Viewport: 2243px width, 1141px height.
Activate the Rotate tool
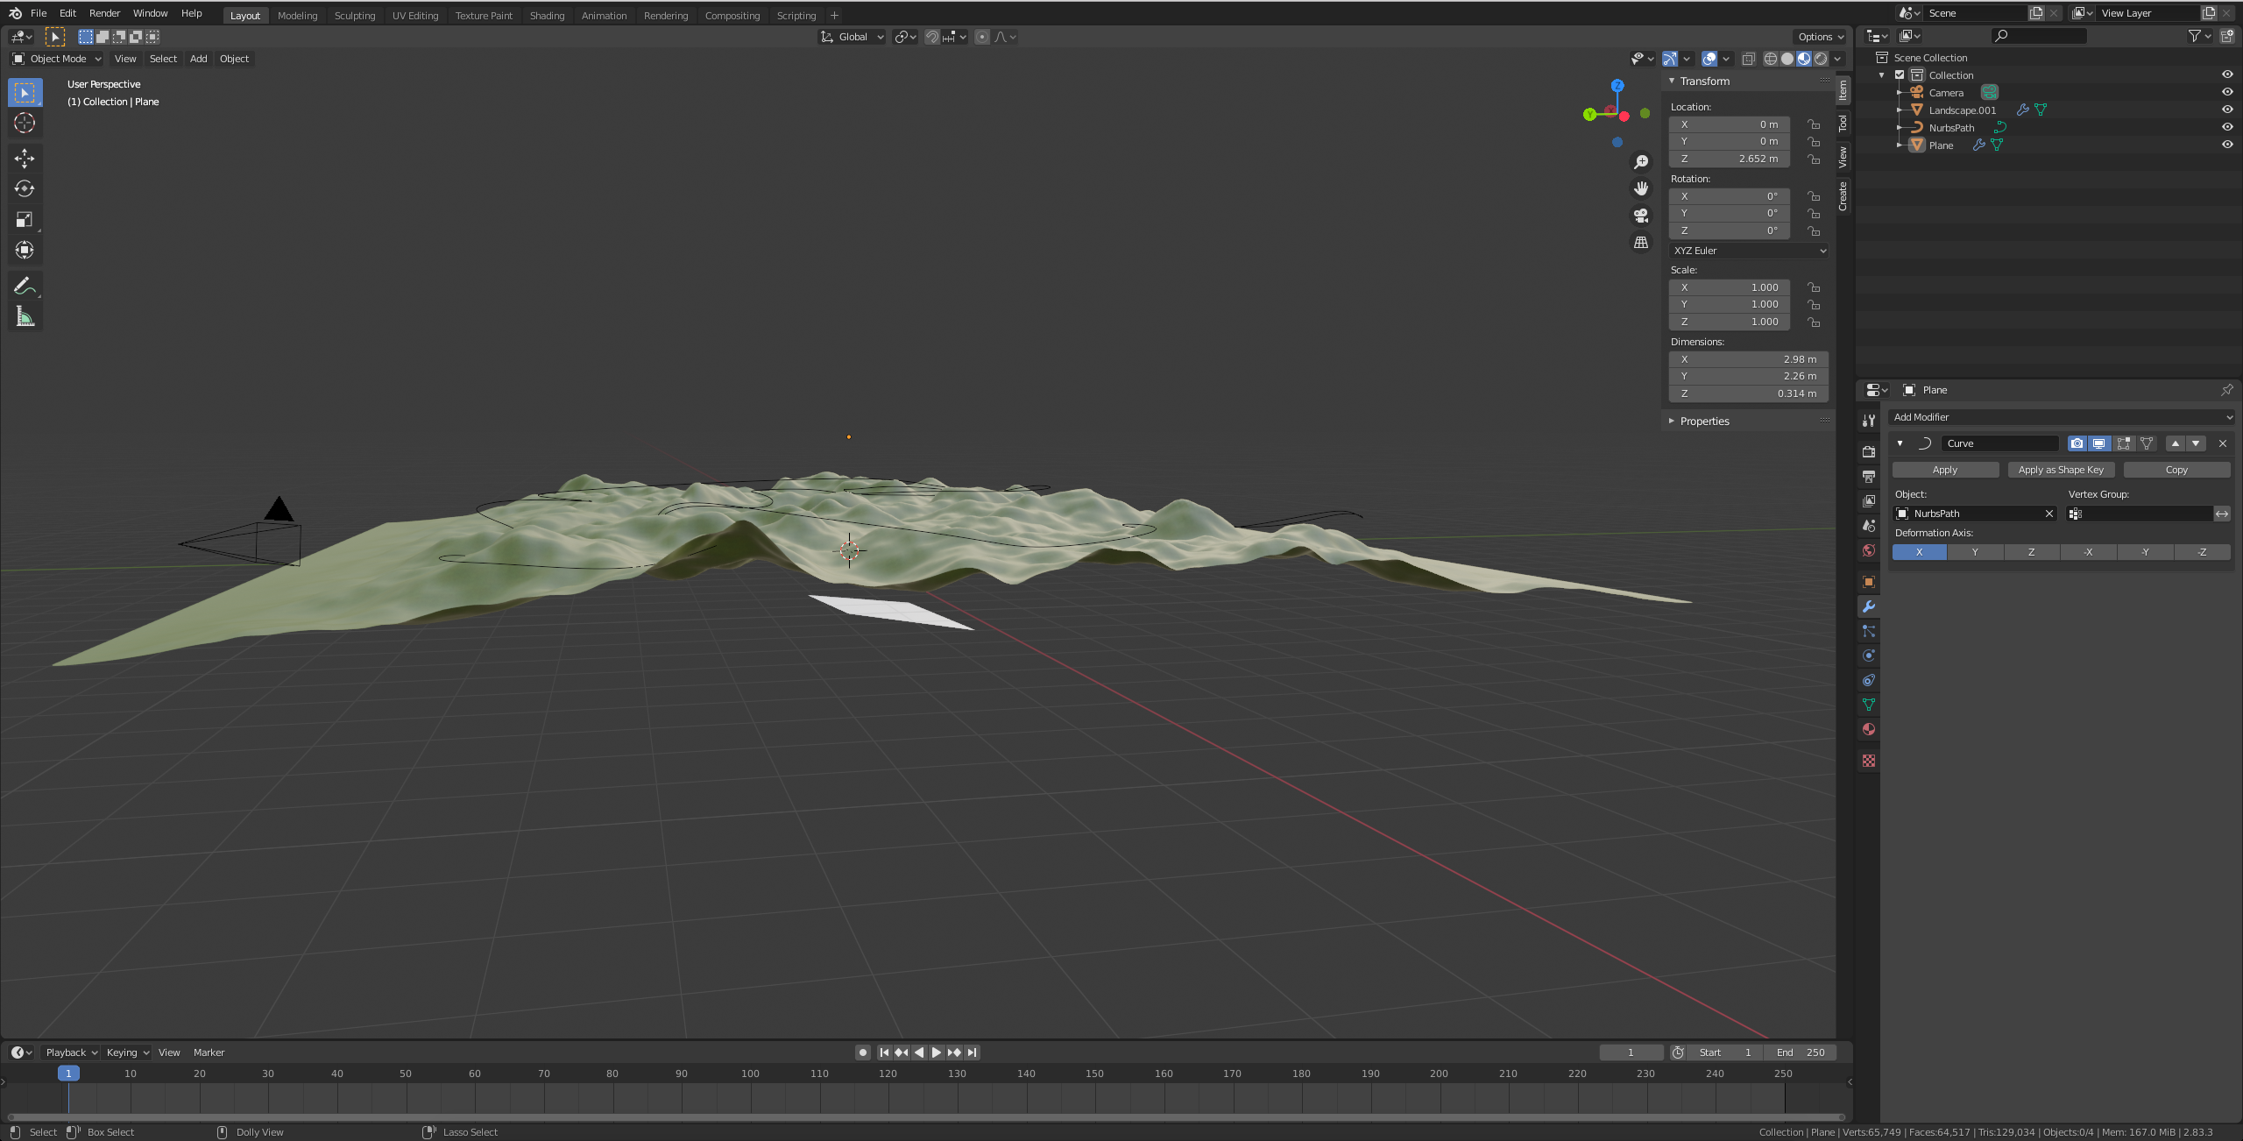(x=25, y=188)
